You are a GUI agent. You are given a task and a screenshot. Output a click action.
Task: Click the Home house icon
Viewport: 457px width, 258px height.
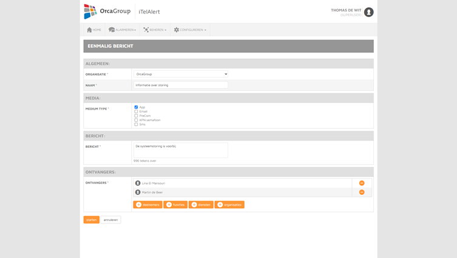click(x=89, y=30)
